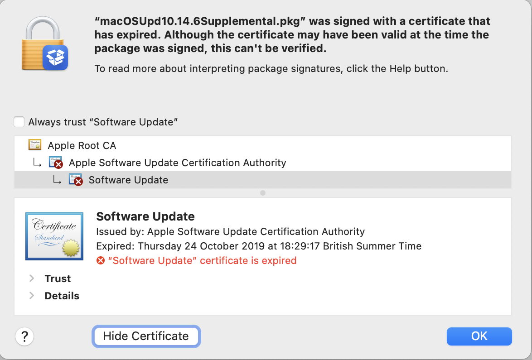
Task: Click the divider handle below the certificate chain
Action: pos(263,193)
